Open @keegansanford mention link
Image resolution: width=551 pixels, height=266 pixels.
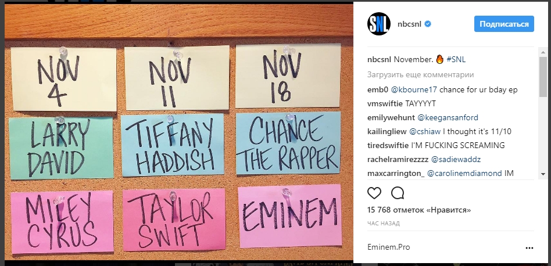click(448, 117)
